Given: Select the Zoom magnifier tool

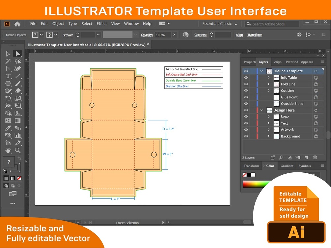Looking at the screenshot, I should pos(18,150).
